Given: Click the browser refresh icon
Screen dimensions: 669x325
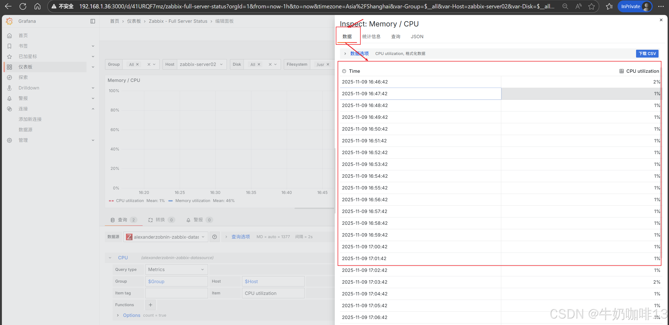Looking at the screenshot, I should (23, 6).
